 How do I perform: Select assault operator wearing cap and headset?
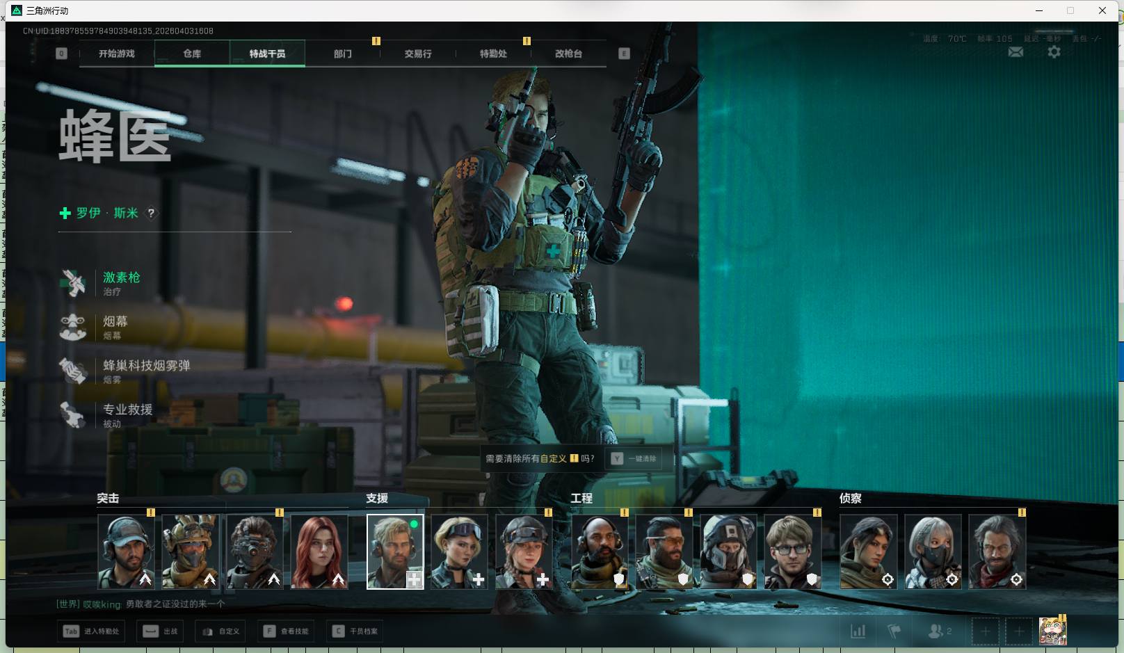pos(126,551)
